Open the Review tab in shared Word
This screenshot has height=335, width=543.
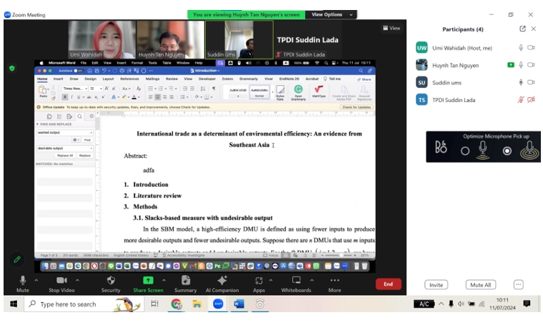point(171,79)
